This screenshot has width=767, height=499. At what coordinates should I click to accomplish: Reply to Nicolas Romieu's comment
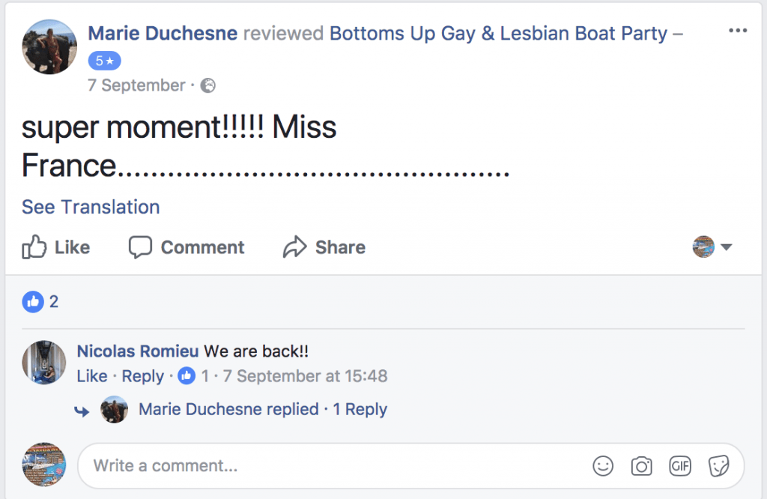click(142, 376)
